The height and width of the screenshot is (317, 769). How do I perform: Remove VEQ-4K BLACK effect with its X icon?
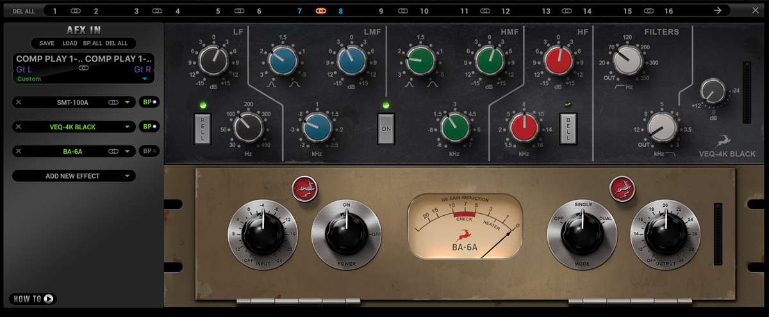click(x=19, y=127)
